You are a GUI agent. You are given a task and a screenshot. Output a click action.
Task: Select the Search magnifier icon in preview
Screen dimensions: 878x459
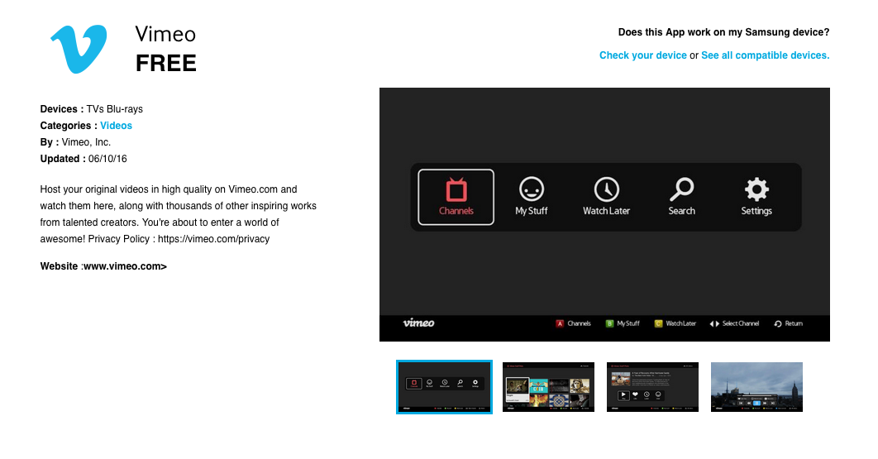click(681, 189)
